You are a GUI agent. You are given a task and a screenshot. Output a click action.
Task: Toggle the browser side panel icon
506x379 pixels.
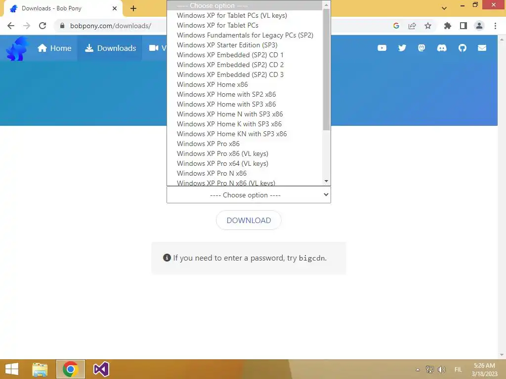[464, 26]
